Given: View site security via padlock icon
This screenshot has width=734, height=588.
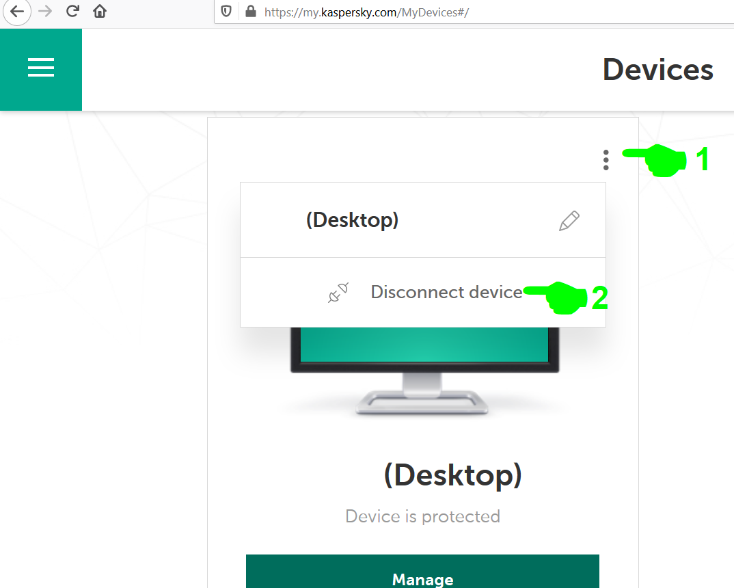Looking at the screenshot, I should tap(251, 12).
